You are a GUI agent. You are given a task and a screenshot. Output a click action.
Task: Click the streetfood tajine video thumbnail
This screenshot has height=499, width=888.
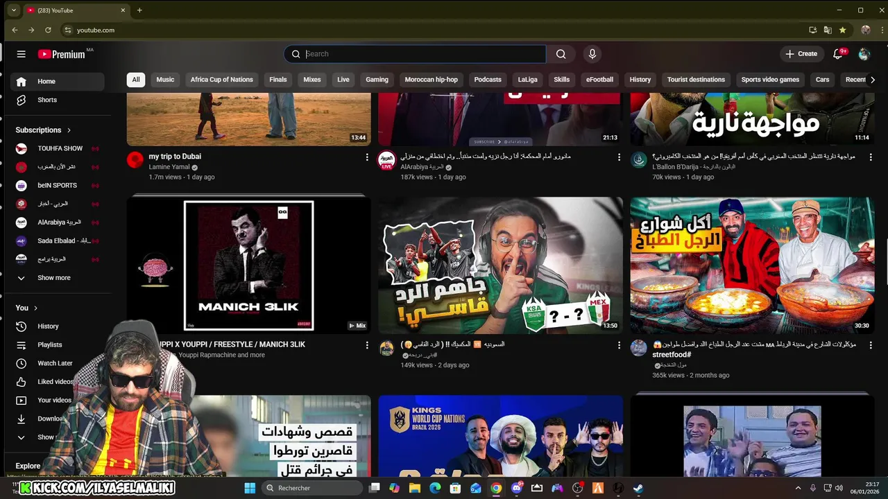tap(752, 265)
